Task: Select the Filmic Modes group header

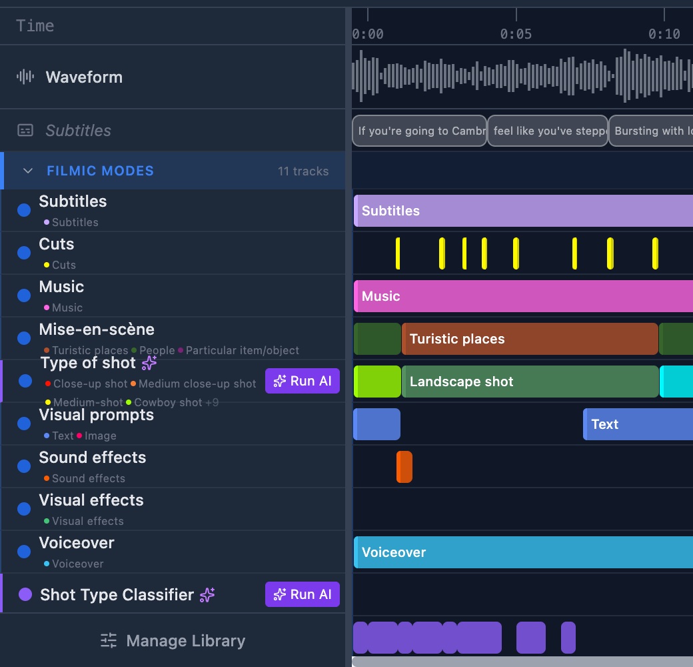Action: click(173, 171)
